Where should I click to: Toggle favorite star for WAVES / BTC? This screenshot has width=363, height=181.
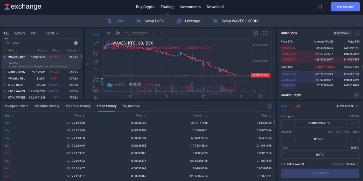point(5,57)
